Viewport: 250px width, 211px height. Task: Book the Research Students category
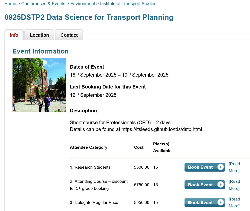pyautogui.click(x=205, y=167)
